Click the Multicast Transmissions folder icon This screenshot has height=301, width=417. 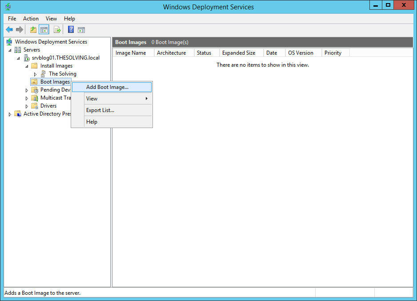click(x=35, y=98)
